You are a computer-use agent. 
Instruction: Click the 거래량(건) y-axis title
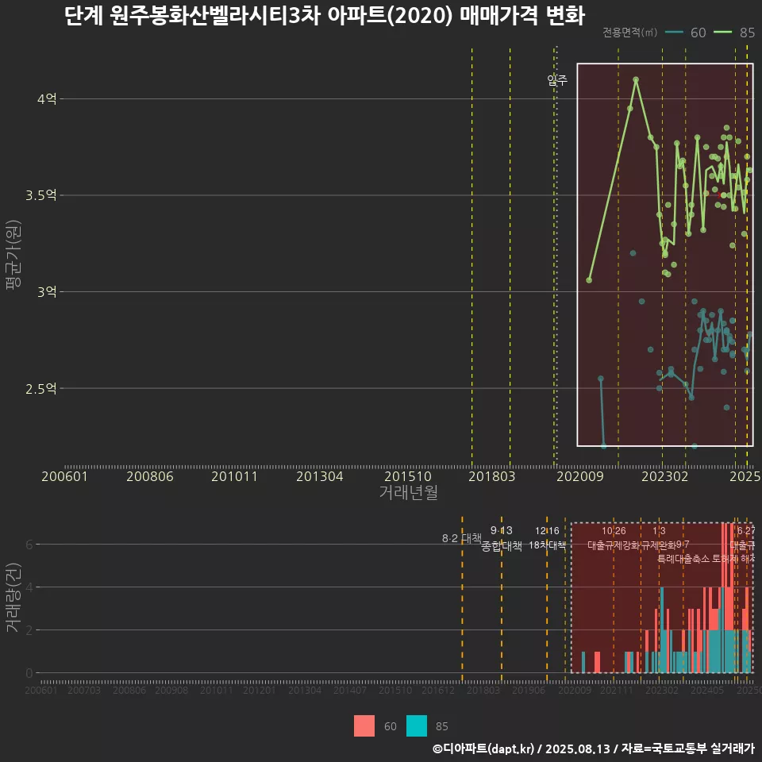(x=13, y=597)
